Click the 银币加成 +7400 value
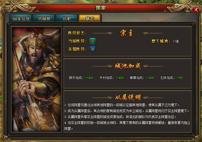The width and height of the screenshot is (202, 142). pos(89,78)
